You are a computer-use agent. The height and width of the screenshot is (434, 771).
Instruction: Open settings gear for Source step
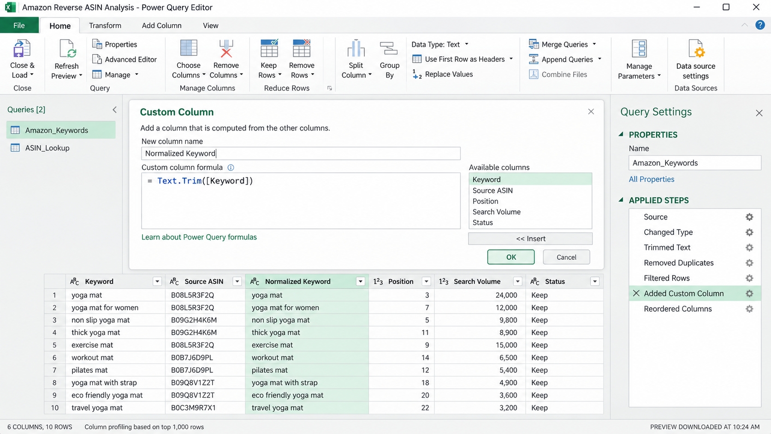(x=749, y=217)
